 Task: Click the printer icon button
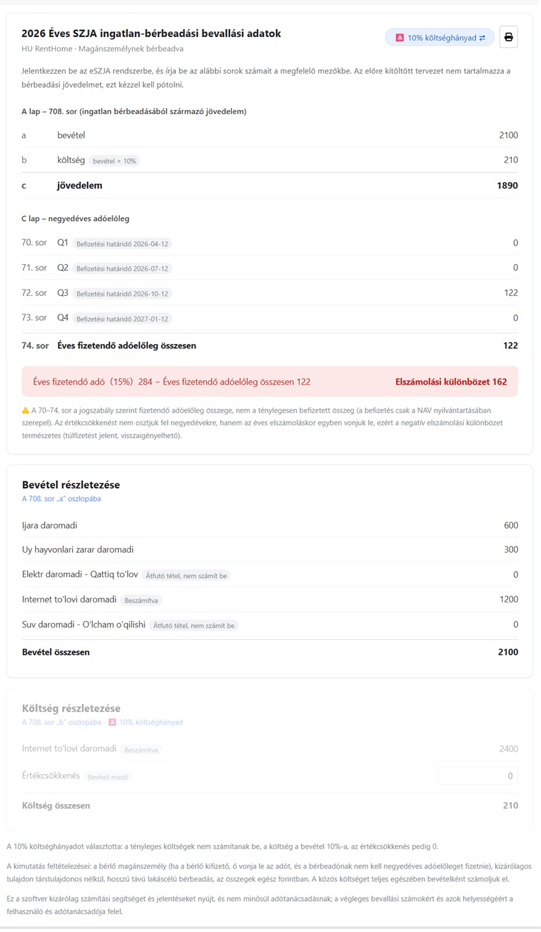tap(508, 38)
